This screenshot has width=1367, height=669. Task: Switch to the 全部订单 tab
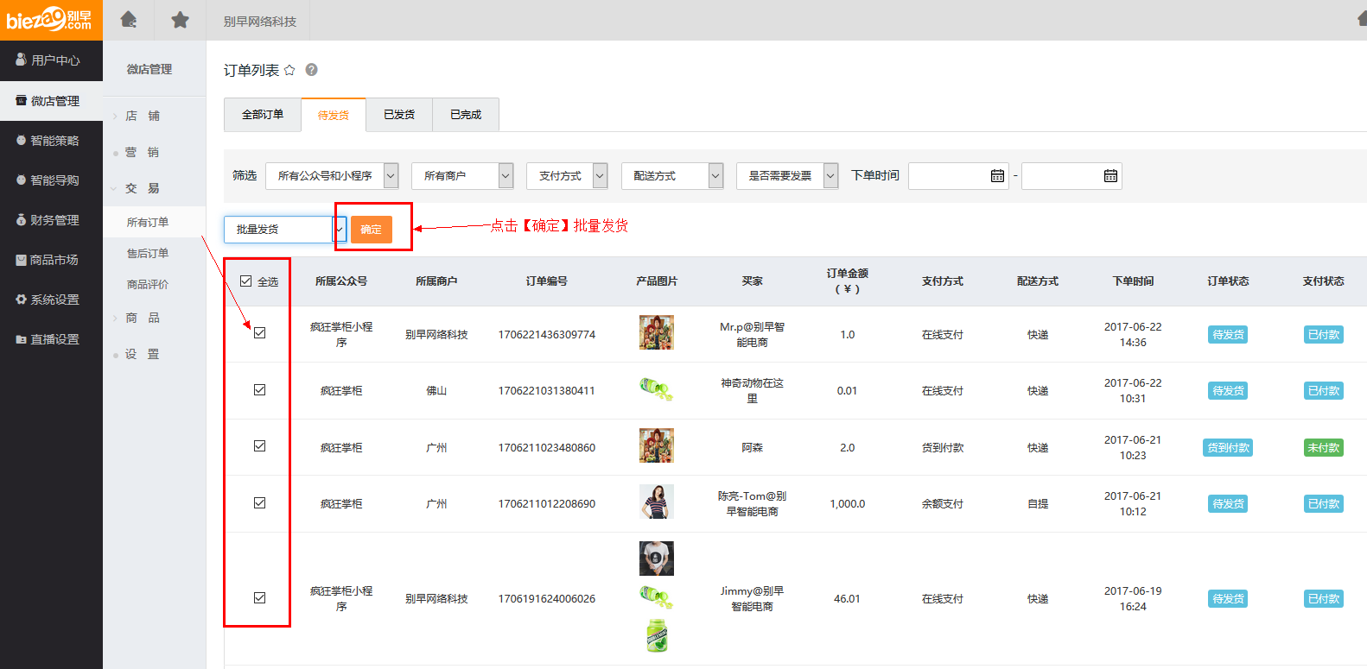263,115
